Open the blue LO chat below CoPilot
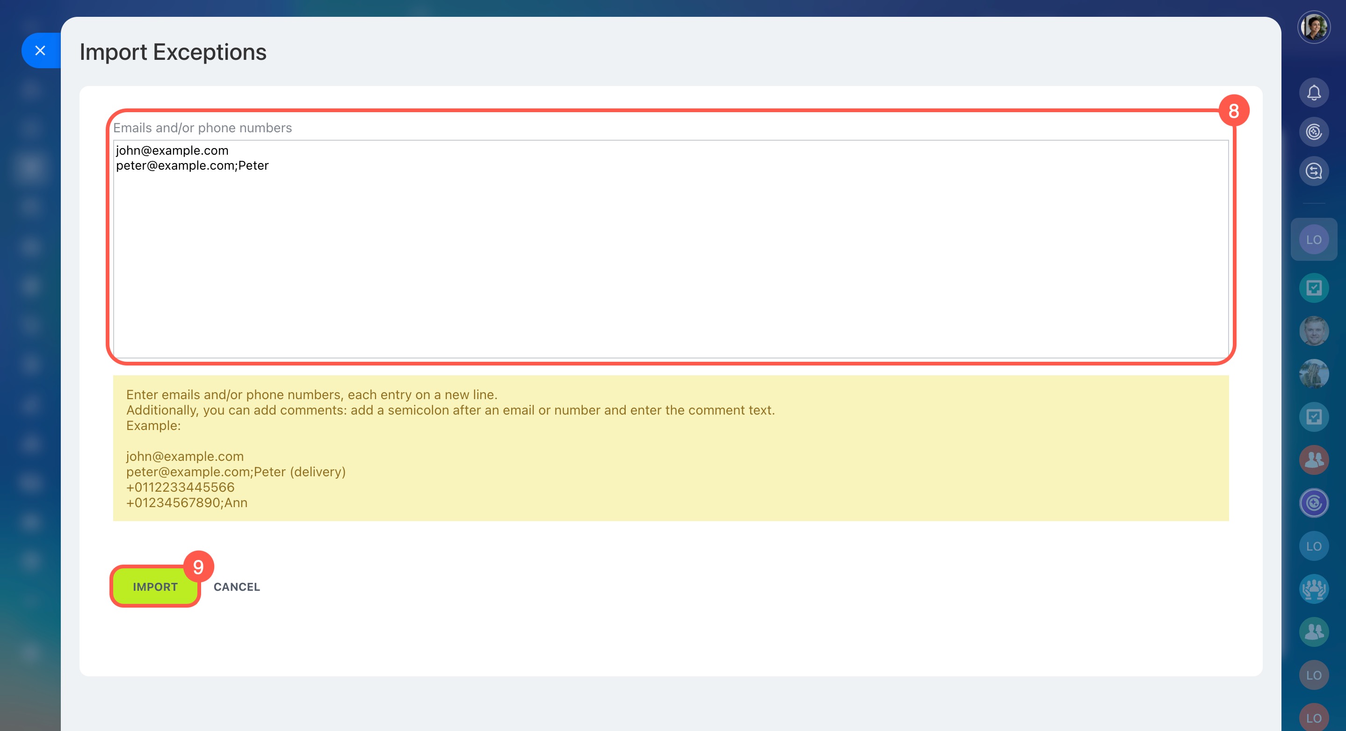 tap(1314, 546)
